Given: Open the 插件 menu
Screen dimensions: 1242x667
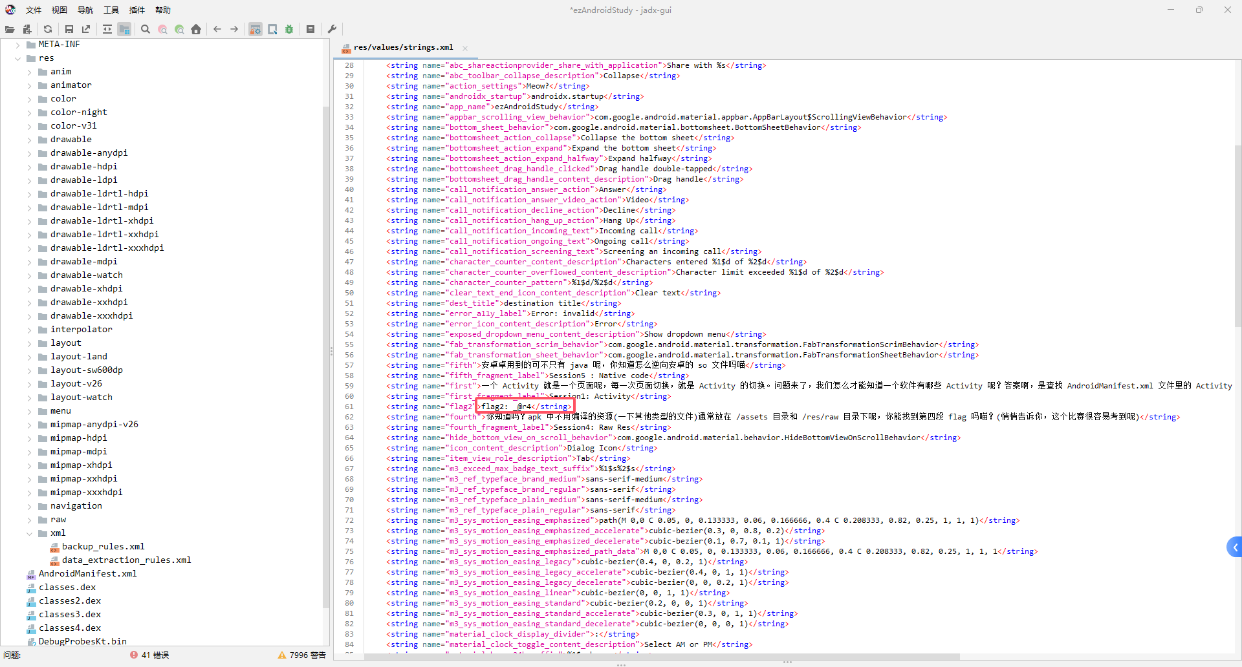Looking at the screenshot, I should (137, 10).
